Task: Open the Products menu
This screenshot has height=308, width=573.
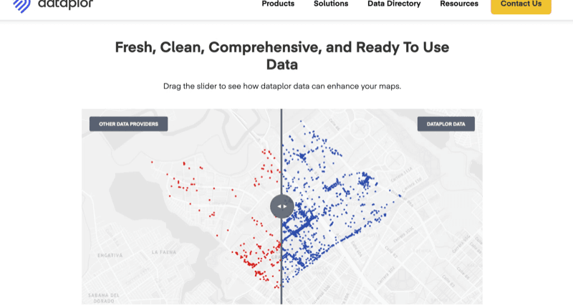Action: [278, 4]
